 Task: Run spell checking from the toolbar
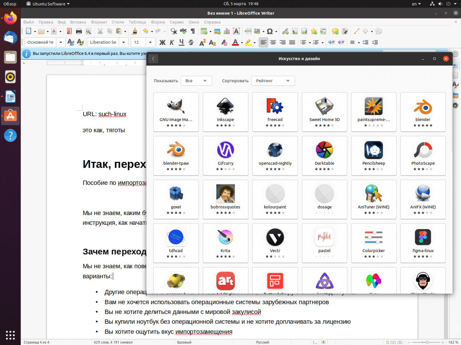pos(184,31)
